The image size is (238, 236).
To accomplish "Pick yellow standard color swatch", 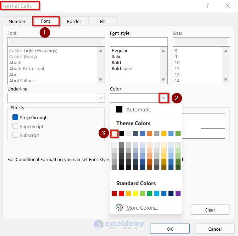I will pyautogui.click(x=135, y=193).
